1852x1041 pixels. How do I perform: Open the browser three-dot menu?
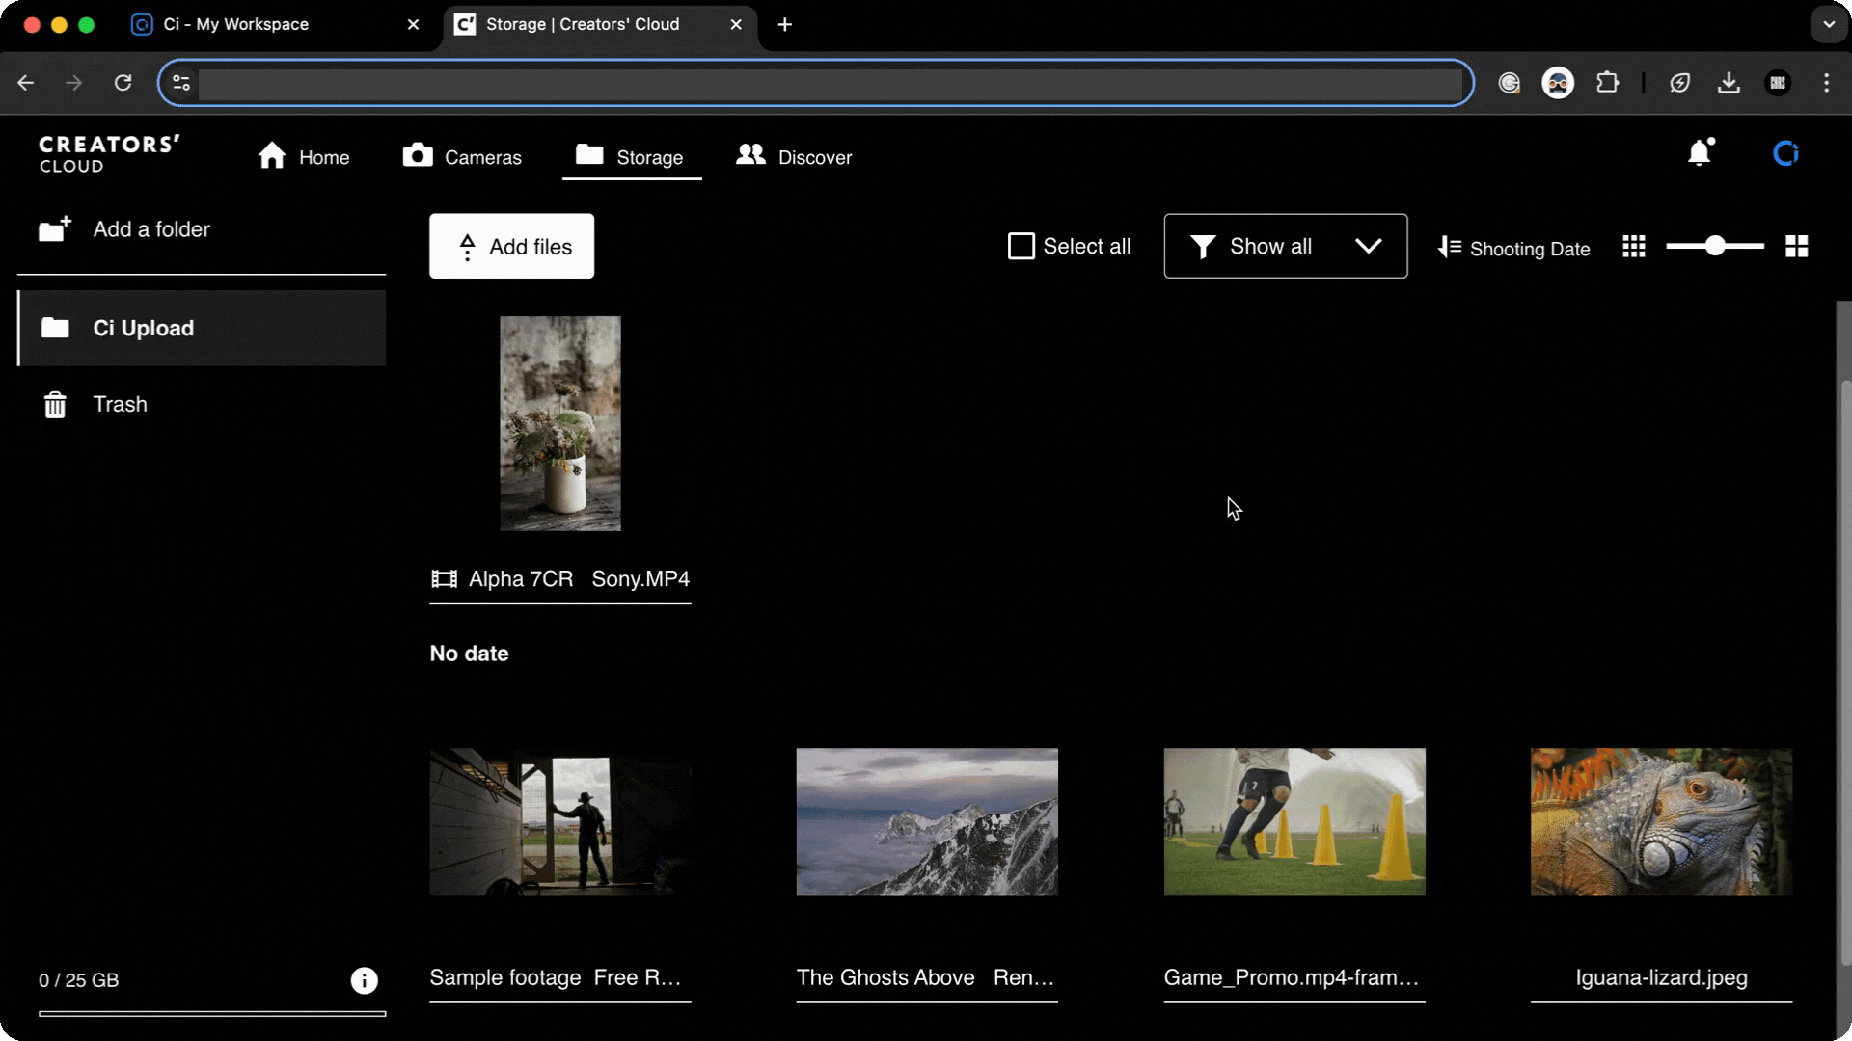click(1826, 83)
